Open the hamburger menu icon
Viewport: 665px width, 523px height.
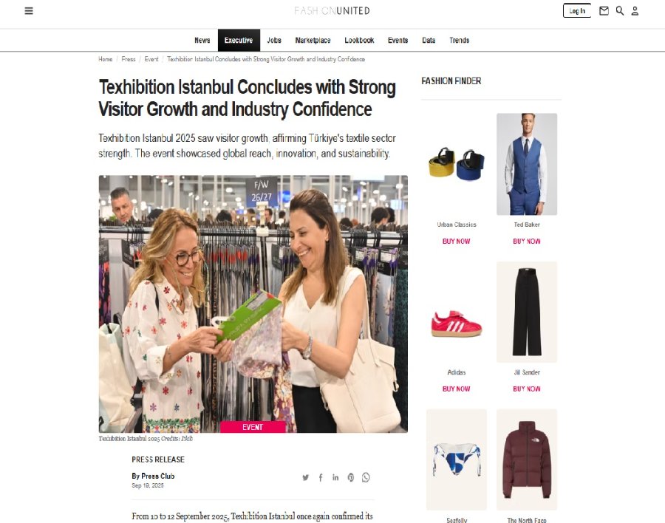click(x=29, y=10)
